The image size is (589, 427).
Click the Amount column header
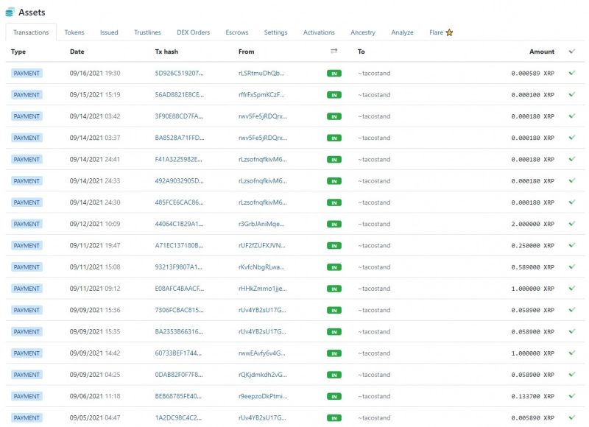pyautogui.click(x=542, y=52)
